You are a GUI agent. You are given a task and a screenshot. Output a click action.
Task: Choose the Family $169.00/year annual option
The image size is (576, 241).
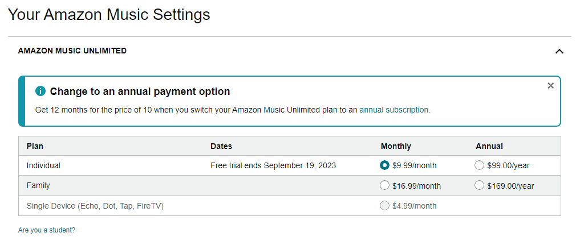(479, 186)
